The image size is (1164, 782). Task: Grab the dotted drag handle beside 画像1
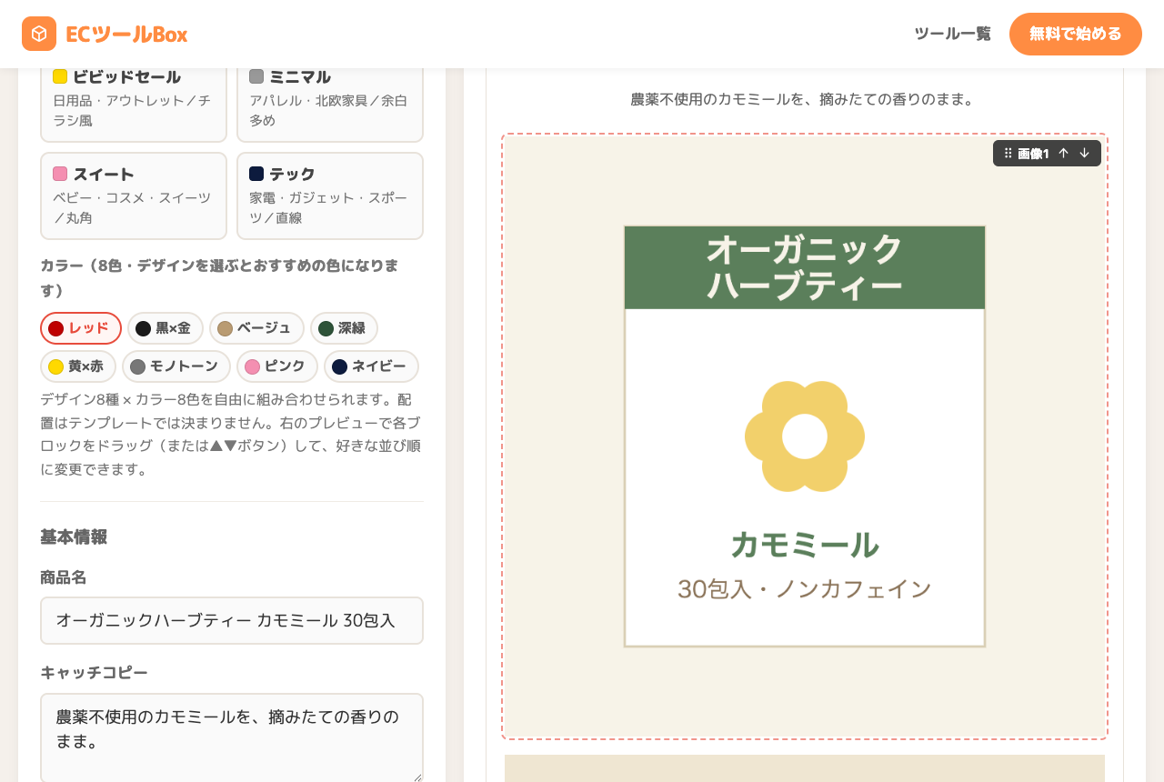[x=1008, y=154]
